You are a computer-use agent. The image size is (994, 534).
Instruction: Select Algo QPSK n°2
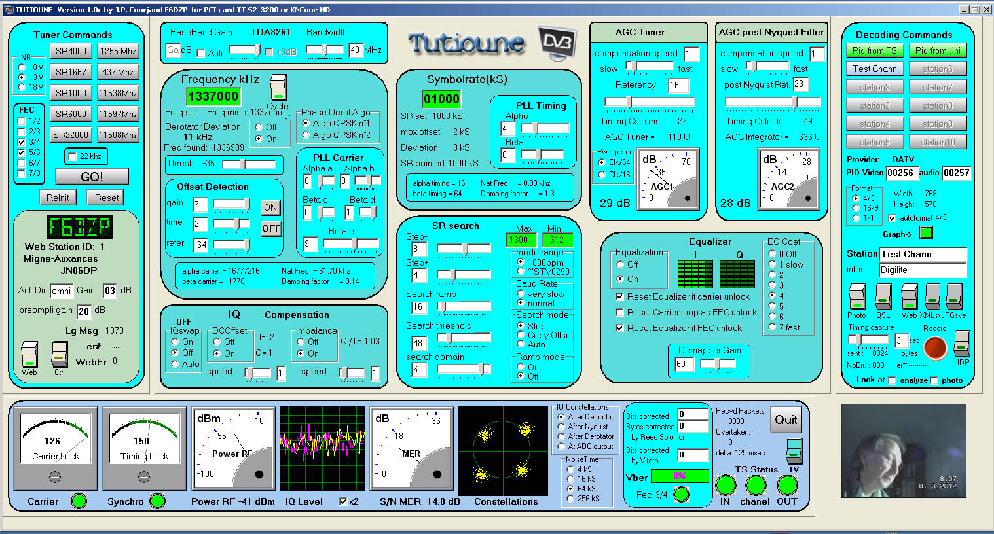[306, 135]
